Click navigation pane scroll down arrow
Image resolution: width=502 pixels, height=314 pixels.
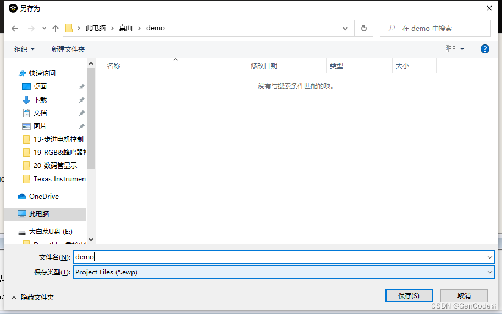click(91, 240)
